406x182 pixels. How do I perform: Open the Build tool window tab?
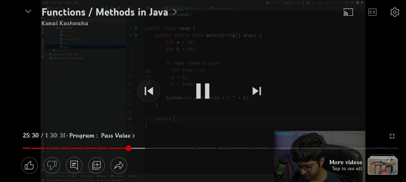133,176
